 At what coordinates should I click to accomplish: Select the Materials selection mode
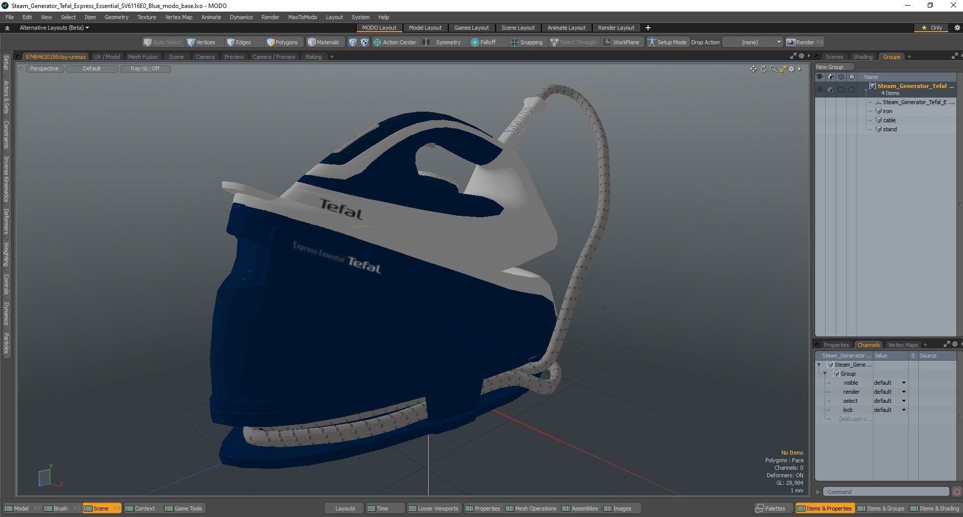tap(324, 42)
